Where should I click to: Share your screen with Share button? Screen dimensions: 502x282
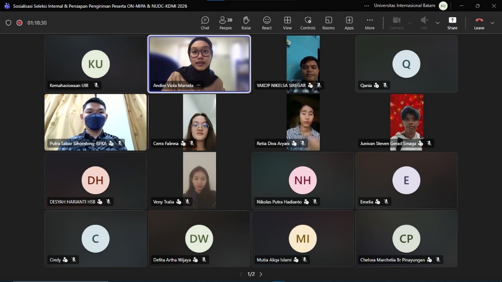pos(452,23)
